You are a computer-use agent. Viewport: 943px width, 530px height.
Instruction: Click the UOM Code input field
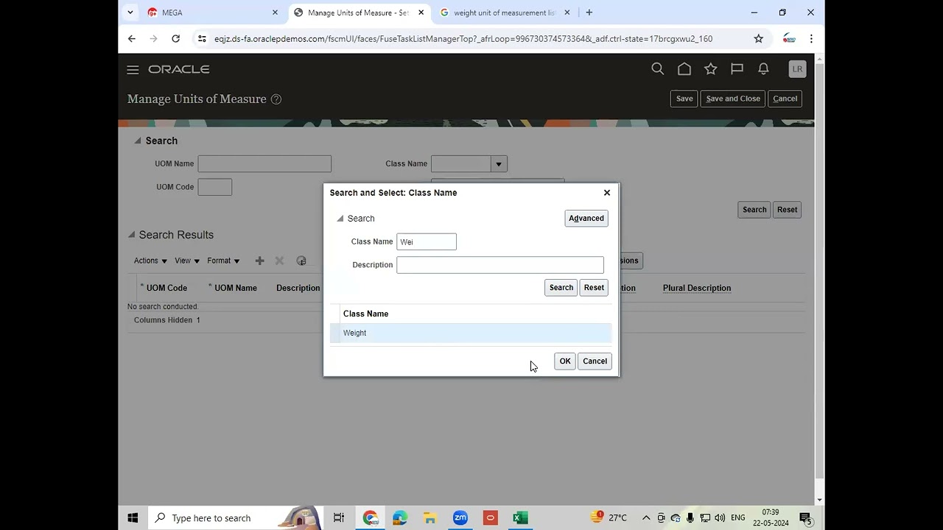(214, 187)
